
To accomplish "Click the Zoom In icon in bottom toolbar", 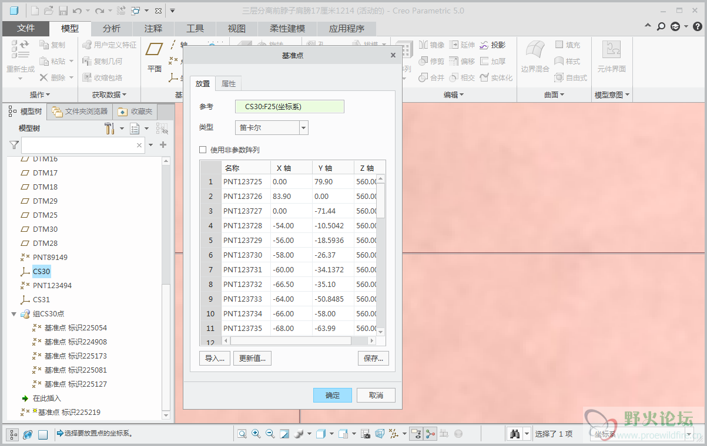I will tap(256, 434).
